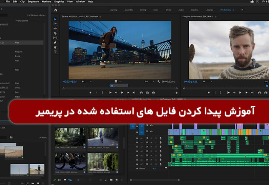Toggle lock on track V2
The height and width of the screenshot is (185, 269).
click(x=137, y=126)
